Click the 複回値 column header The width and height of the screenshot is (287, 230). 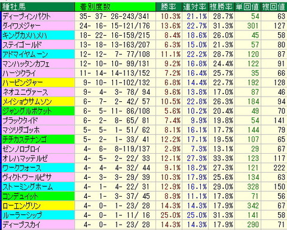point(274,7)
